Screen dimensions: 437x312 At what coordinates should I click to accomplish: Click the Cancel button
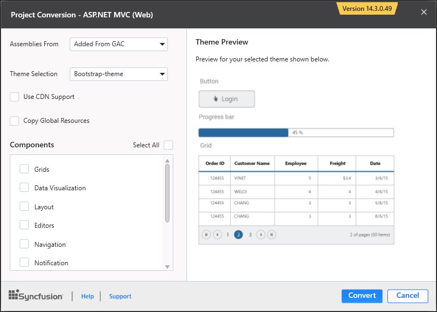[408, 296]
